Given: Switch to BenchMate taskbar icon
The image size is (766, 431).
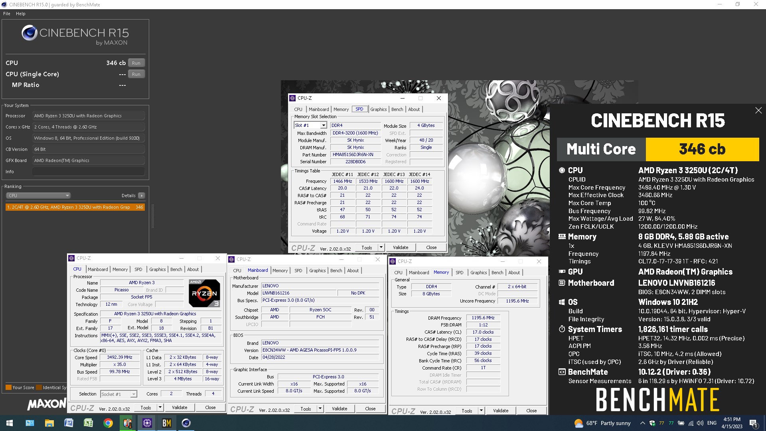Looking at the screenshot, I should (x=166, y=423).
